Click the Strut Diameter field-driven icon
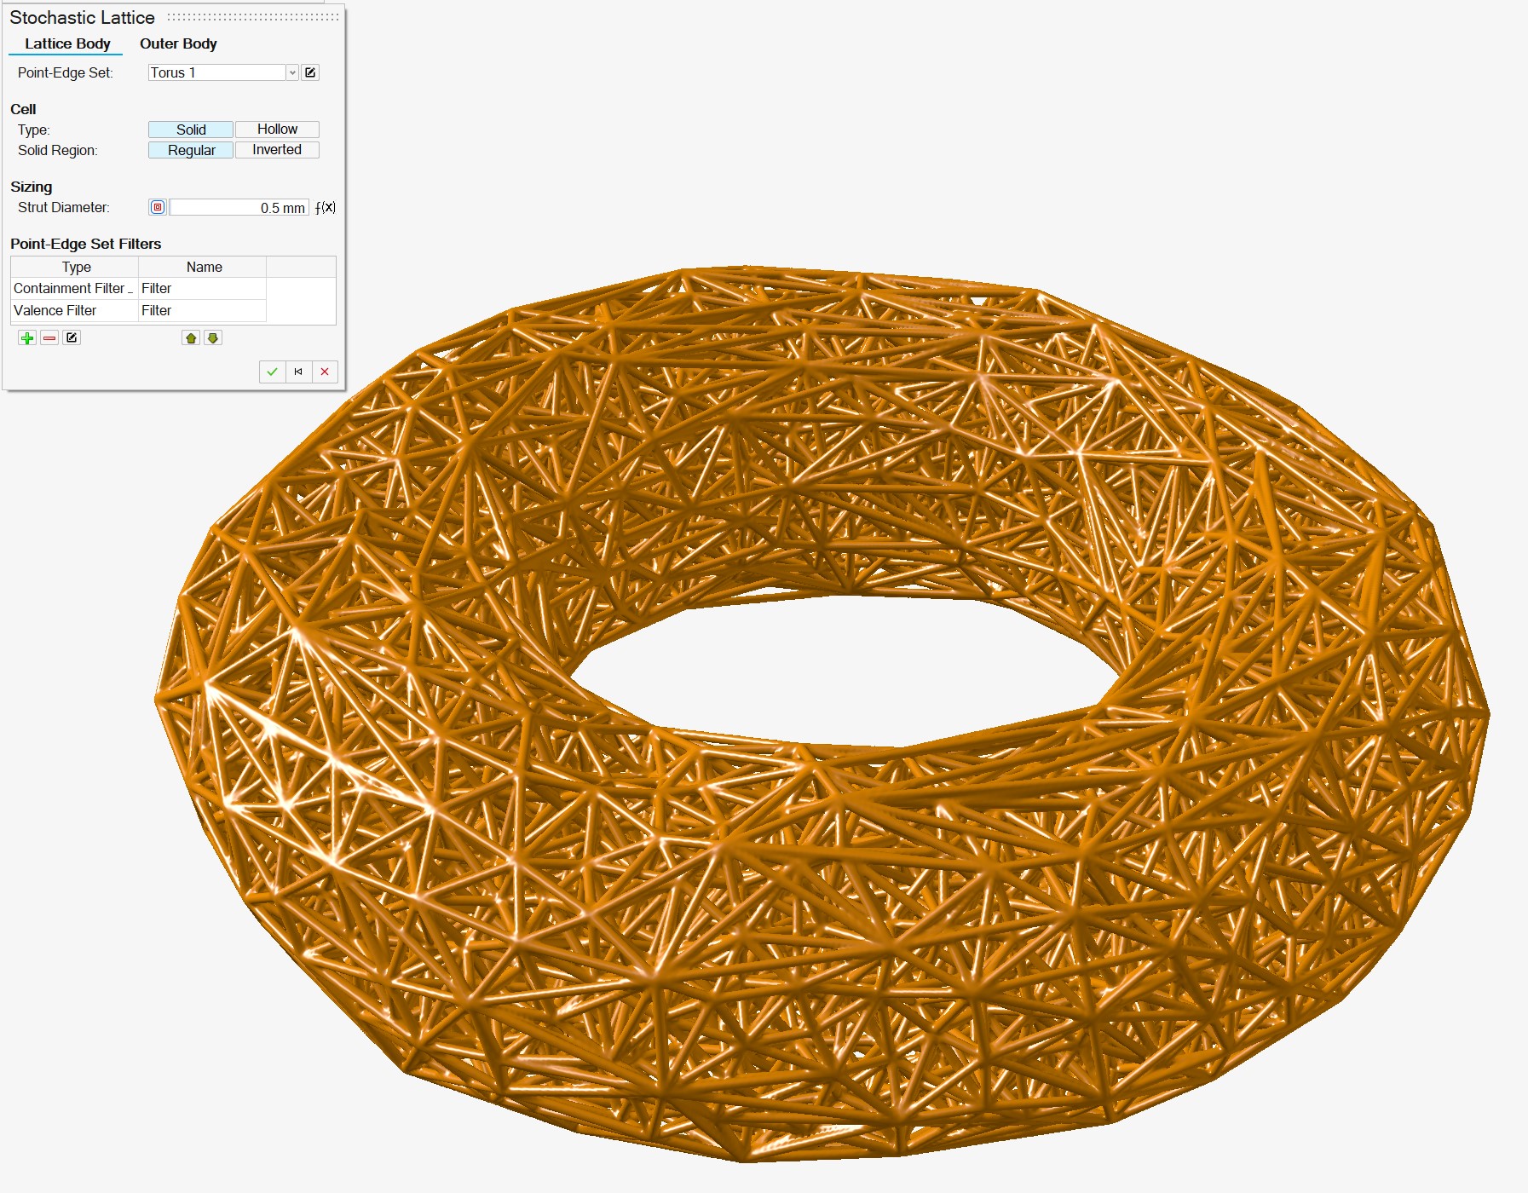Viewport: 1528px width, 1193px height. point(158,207)
